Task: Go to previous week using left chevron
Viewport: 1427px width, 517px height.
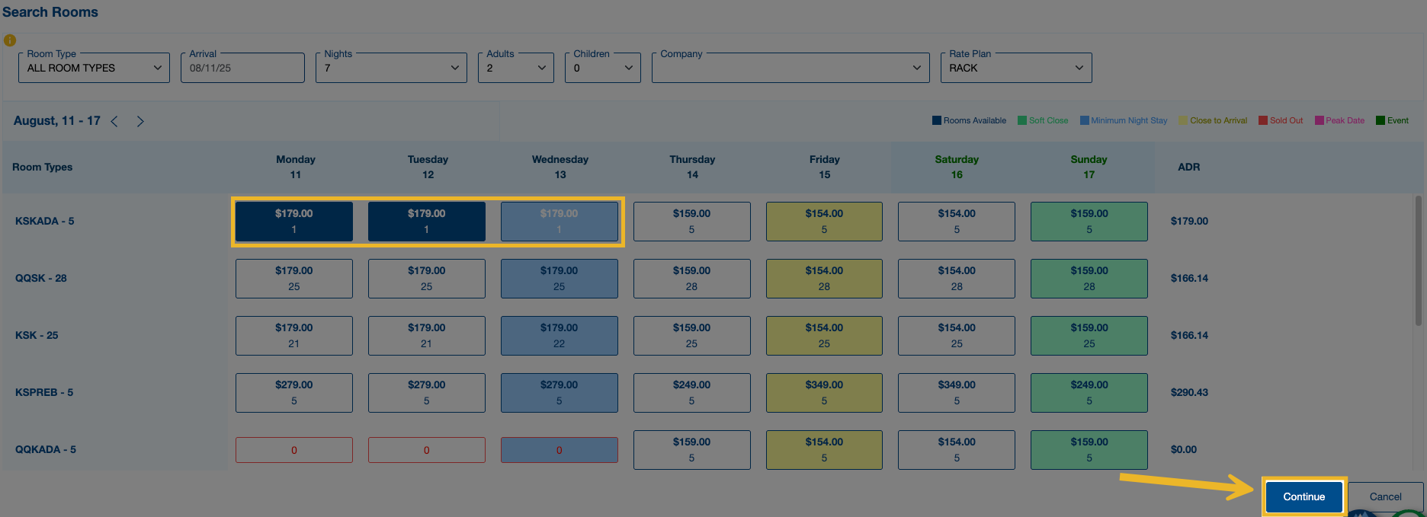Action: click(114, 121)
